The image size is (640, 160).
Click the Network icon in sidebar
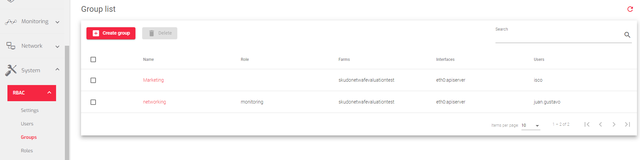(11, 46)
